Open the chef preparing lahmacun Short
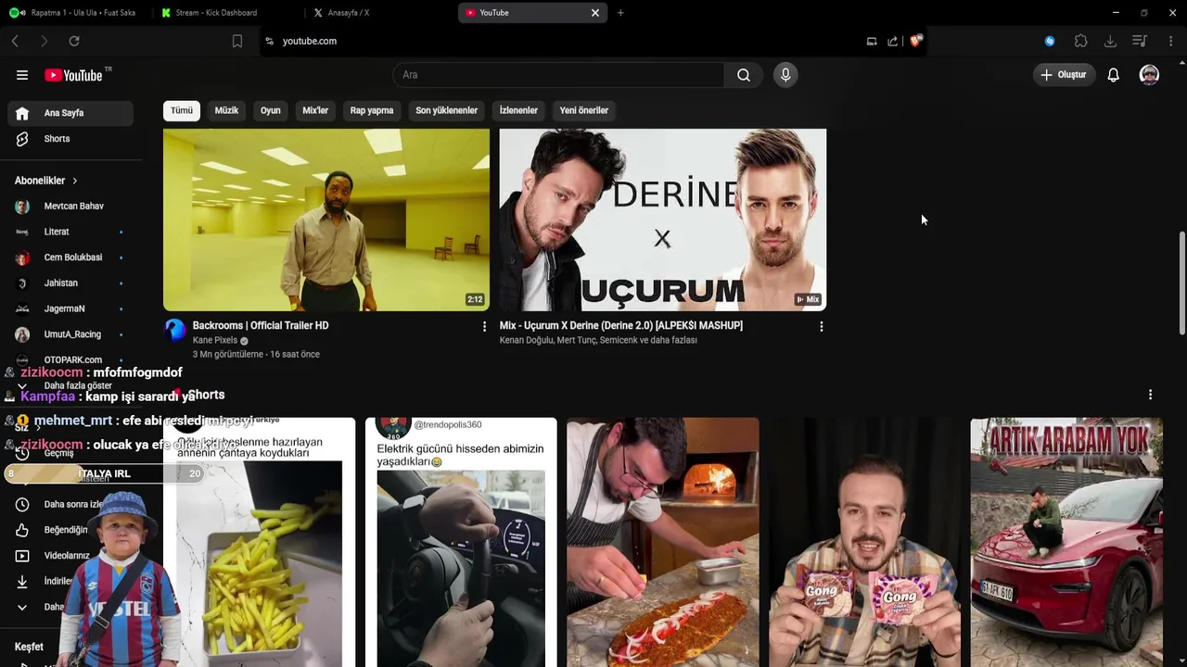The height and width of the screenshot is (667, 1187). 663,542
